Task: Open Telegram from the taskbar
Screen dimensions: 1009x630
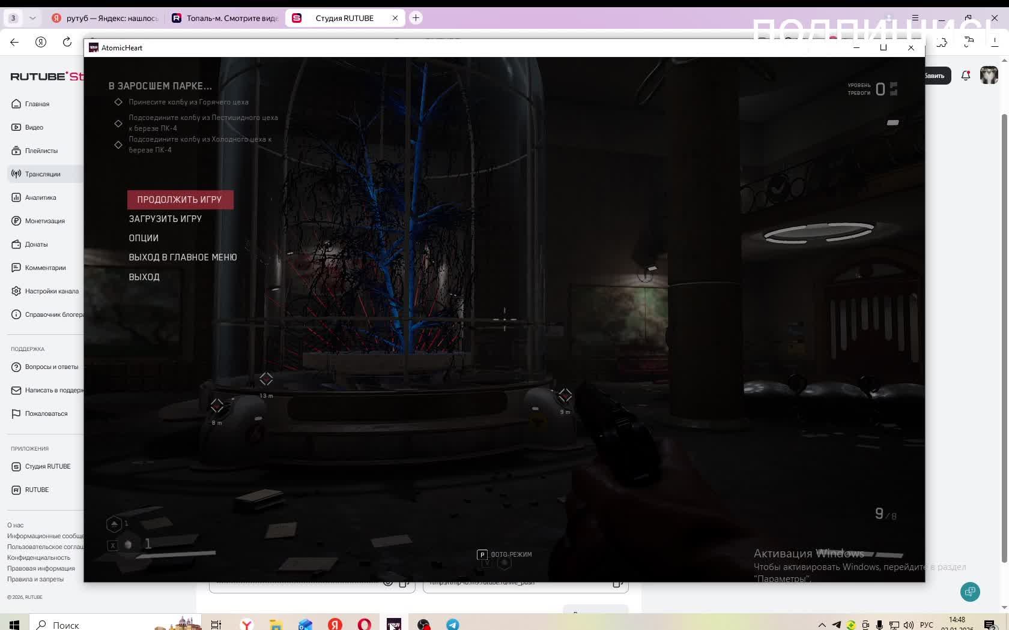Action: point(453,625)
